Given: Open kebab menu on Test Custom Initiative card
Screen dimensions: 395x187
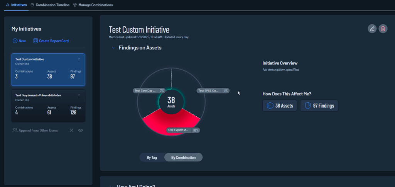Looking at the screenshot, I should pyautogui.click(x=79, y=60).
